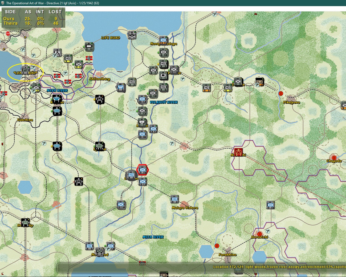Screen dimensions: 346x277
Task: Select the blue infantry 10-12 unit
Action: (x=142, y=99)
